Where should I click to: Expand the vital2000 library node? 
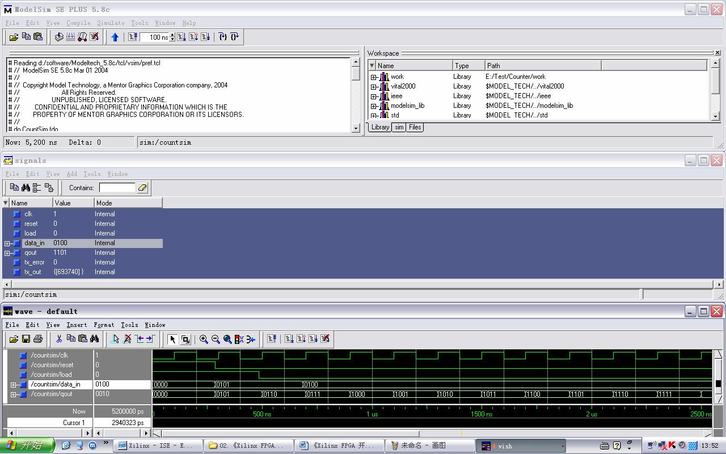click(x=374, y=87)
